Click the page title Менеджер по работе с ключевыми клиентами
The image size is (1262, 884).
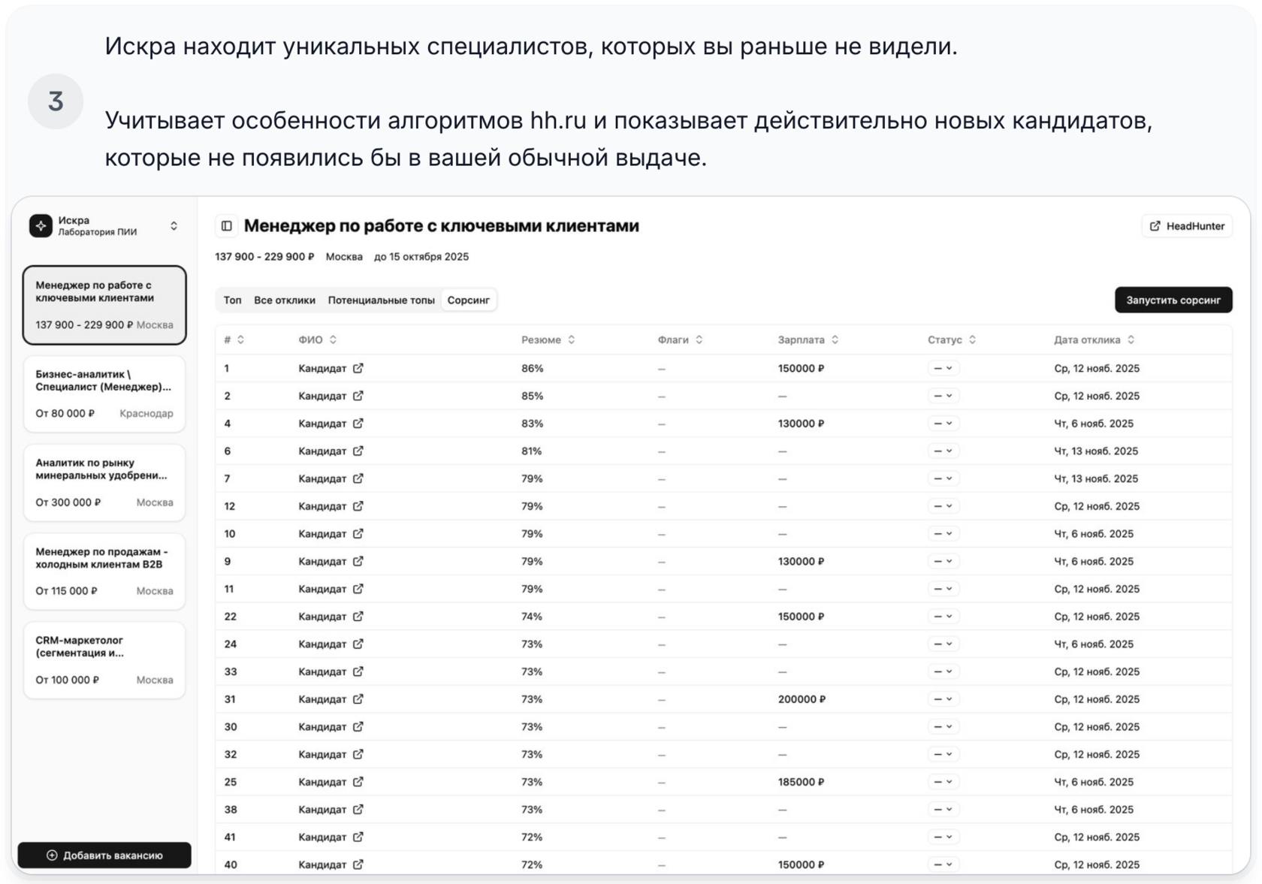(442, 226)
